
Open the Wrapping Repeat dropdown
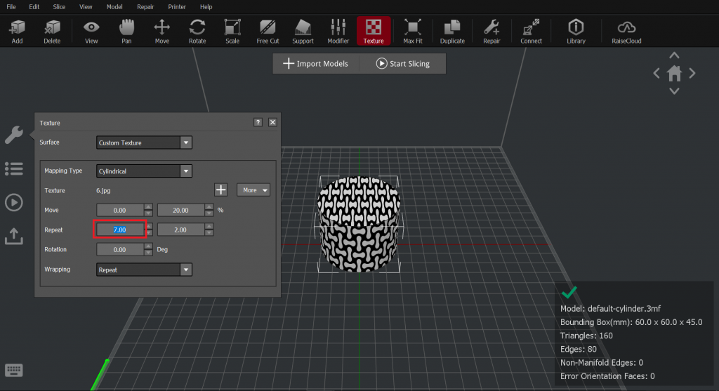coord(144,270)
